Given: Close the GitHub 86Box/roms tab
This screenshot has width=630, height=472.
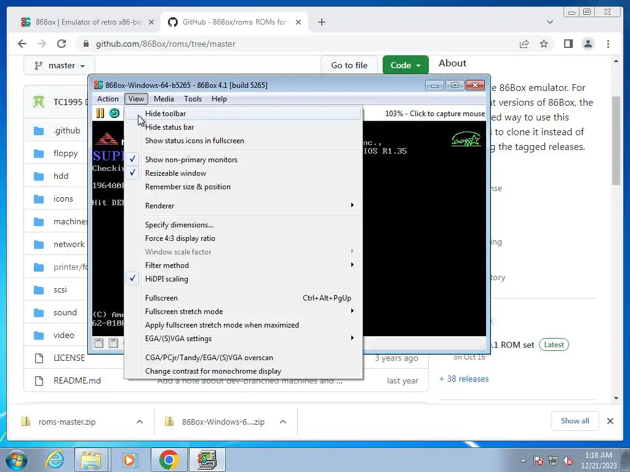Looking at the screenshot, I should click(x=298, y=22).
